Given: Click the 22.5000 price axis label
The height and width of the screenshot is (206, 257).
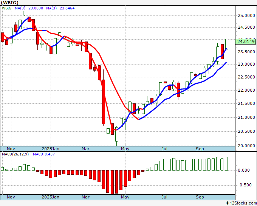Looking at the screenshot, I should [246, 77].
